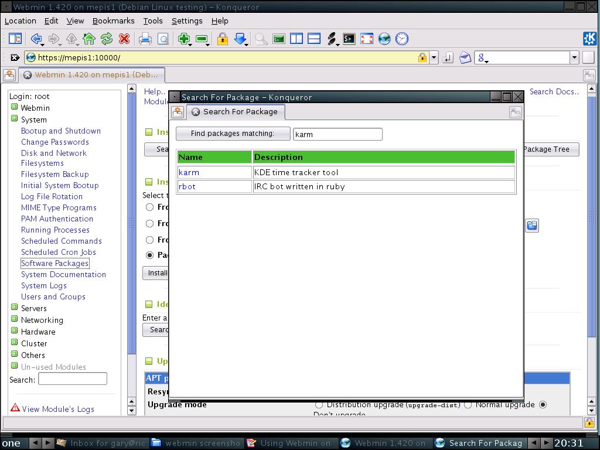Go back with the blue Back arrow
Viewport: 600px width, 450px height.
(36, 39)
